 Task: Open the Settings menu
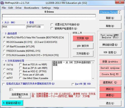click(46, 8)
